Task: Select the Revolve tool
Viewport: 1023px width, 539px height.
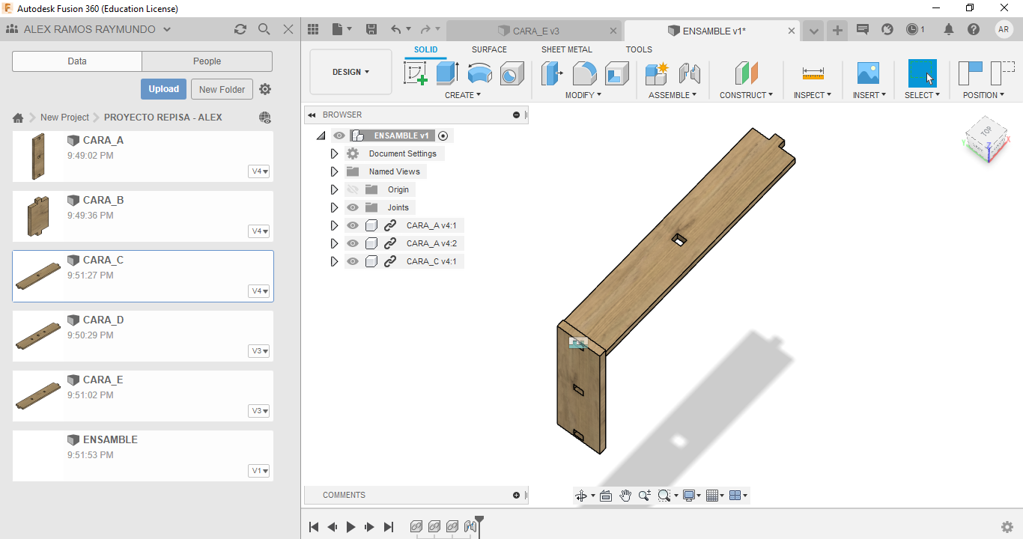Action: (479, 73)
